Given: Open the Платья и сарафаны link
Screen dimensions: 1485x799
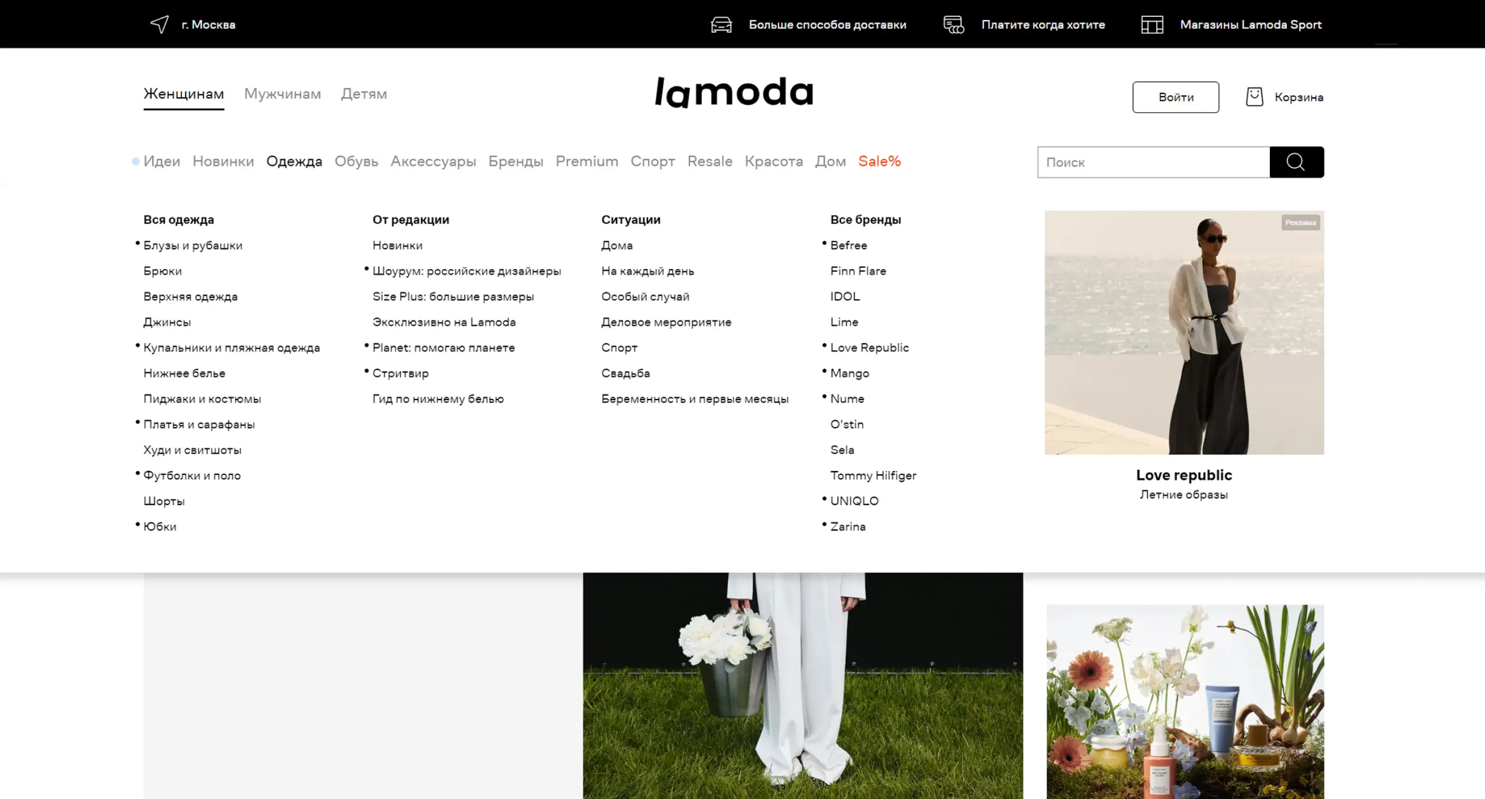Looking at the screenshot, I should click(x=199, y=424).
